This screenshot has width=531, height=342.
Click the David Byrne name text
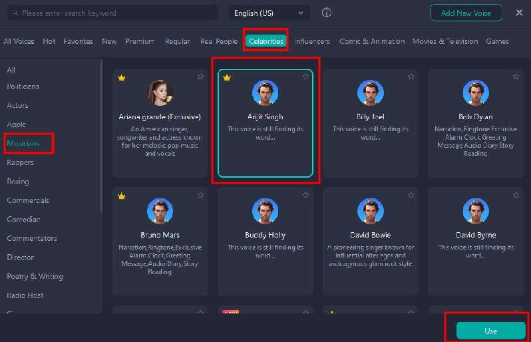476,235
